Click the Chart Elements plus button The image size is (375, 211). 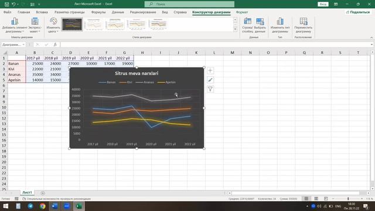click(210, 70)
